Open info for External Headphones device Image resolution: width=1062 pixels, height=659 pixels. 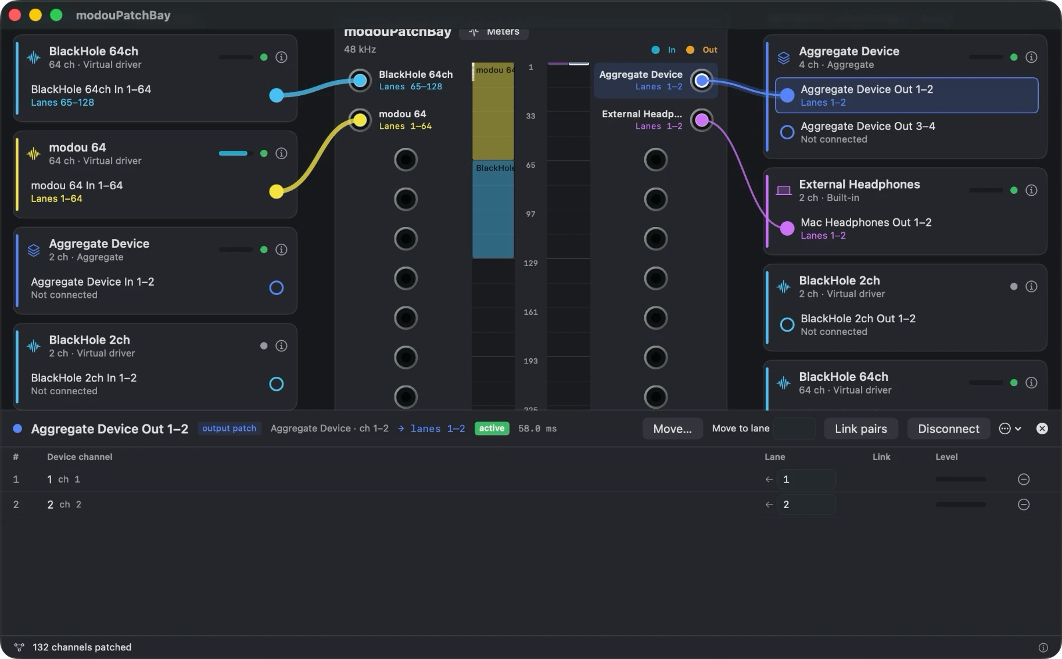(x=1031, y=190)
